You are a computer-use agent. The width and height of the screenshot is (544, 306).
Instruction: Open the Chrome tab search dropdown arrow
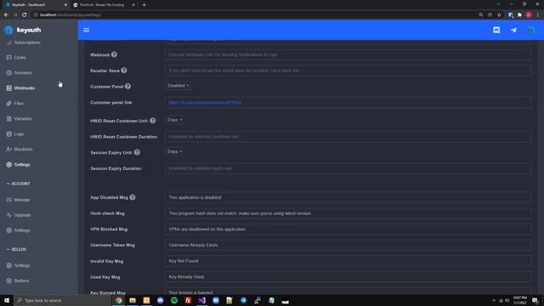(498, 4)
